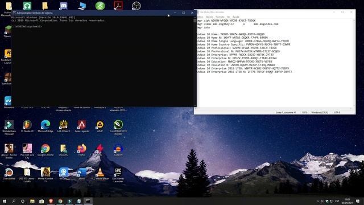Open File Explorer from the taskbar
This screenshot has height=205, width=364.
pos(32,201)
